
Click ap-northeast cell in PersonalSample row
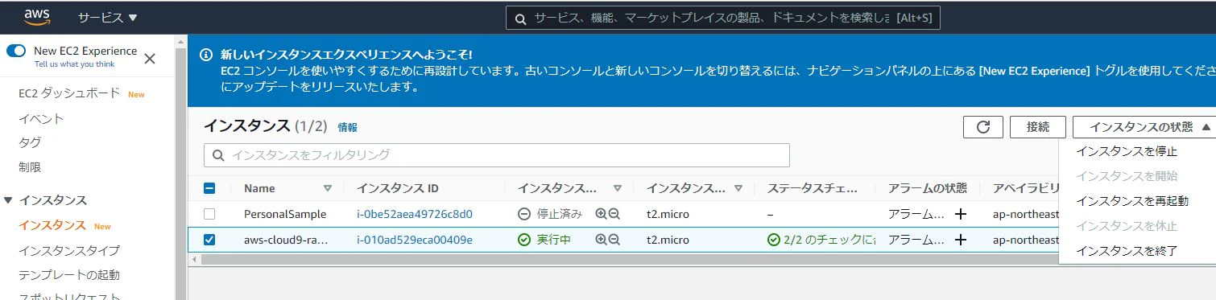(1025, 214)
